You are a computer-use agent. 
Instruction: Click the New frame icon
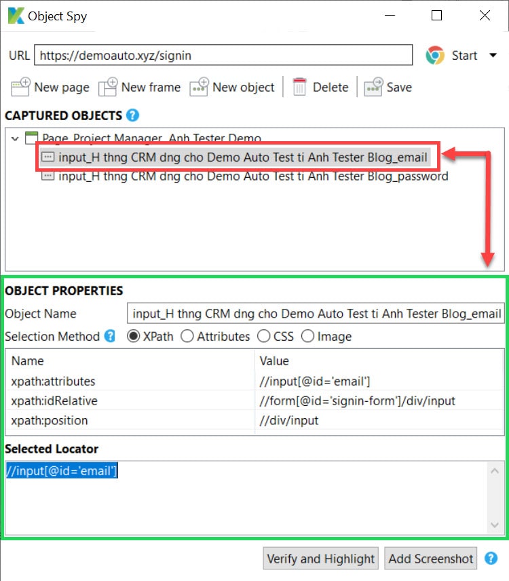(108, 87)
